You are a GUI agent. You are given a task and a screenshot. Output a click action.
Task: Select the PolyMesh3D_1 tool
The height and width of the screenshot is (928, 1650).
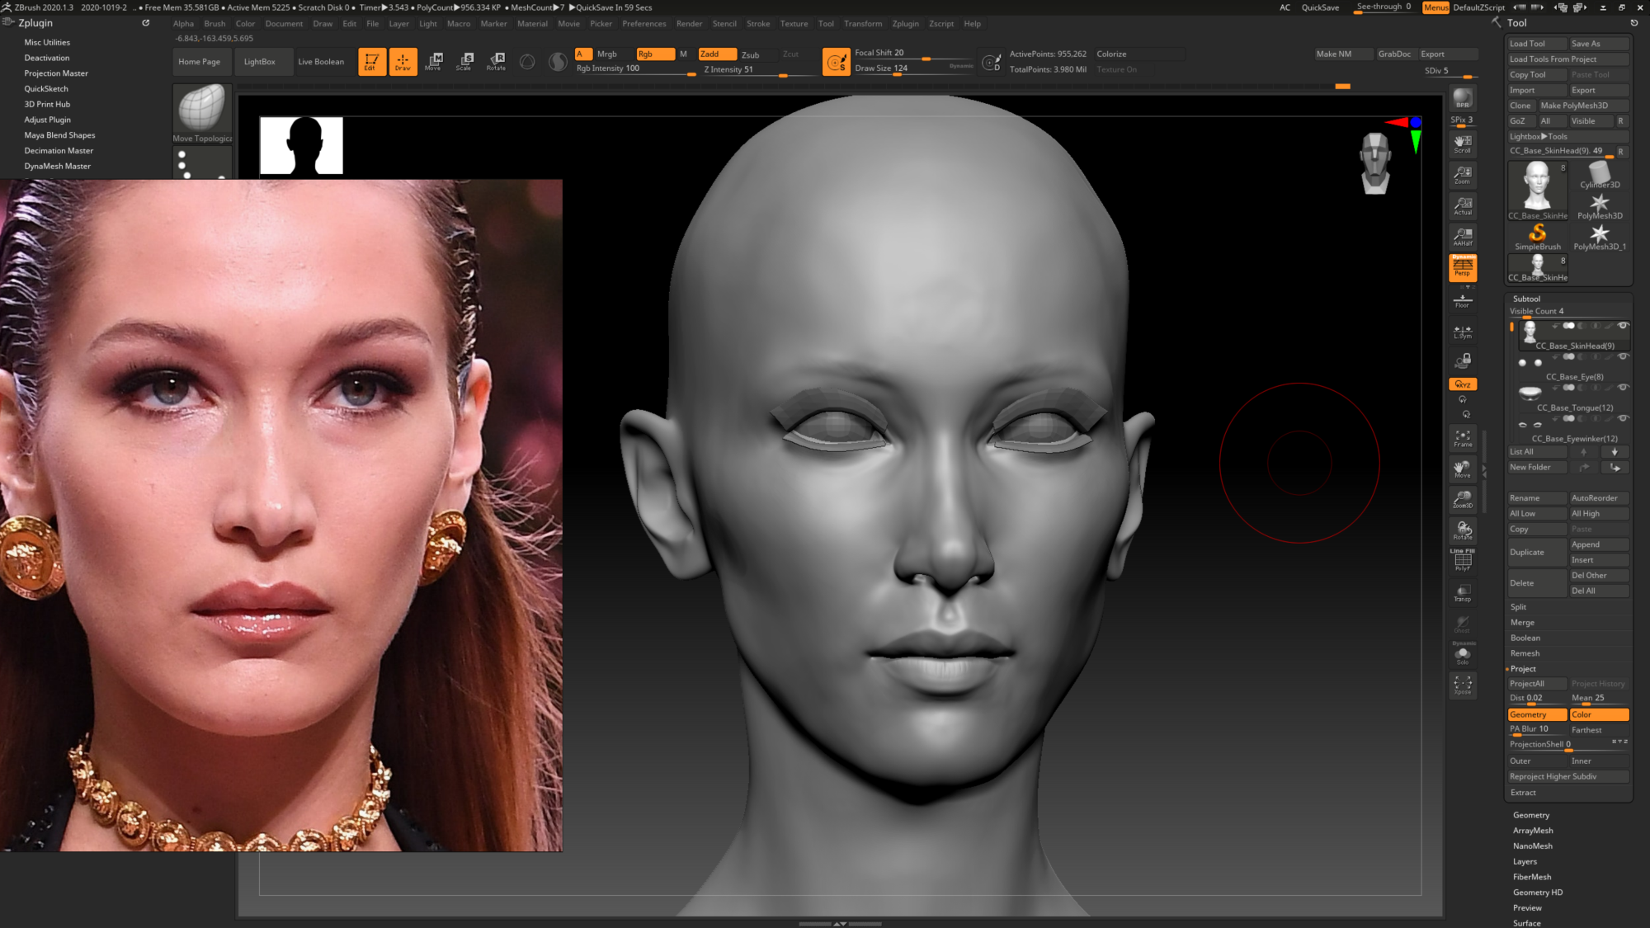coord(1599,237)
